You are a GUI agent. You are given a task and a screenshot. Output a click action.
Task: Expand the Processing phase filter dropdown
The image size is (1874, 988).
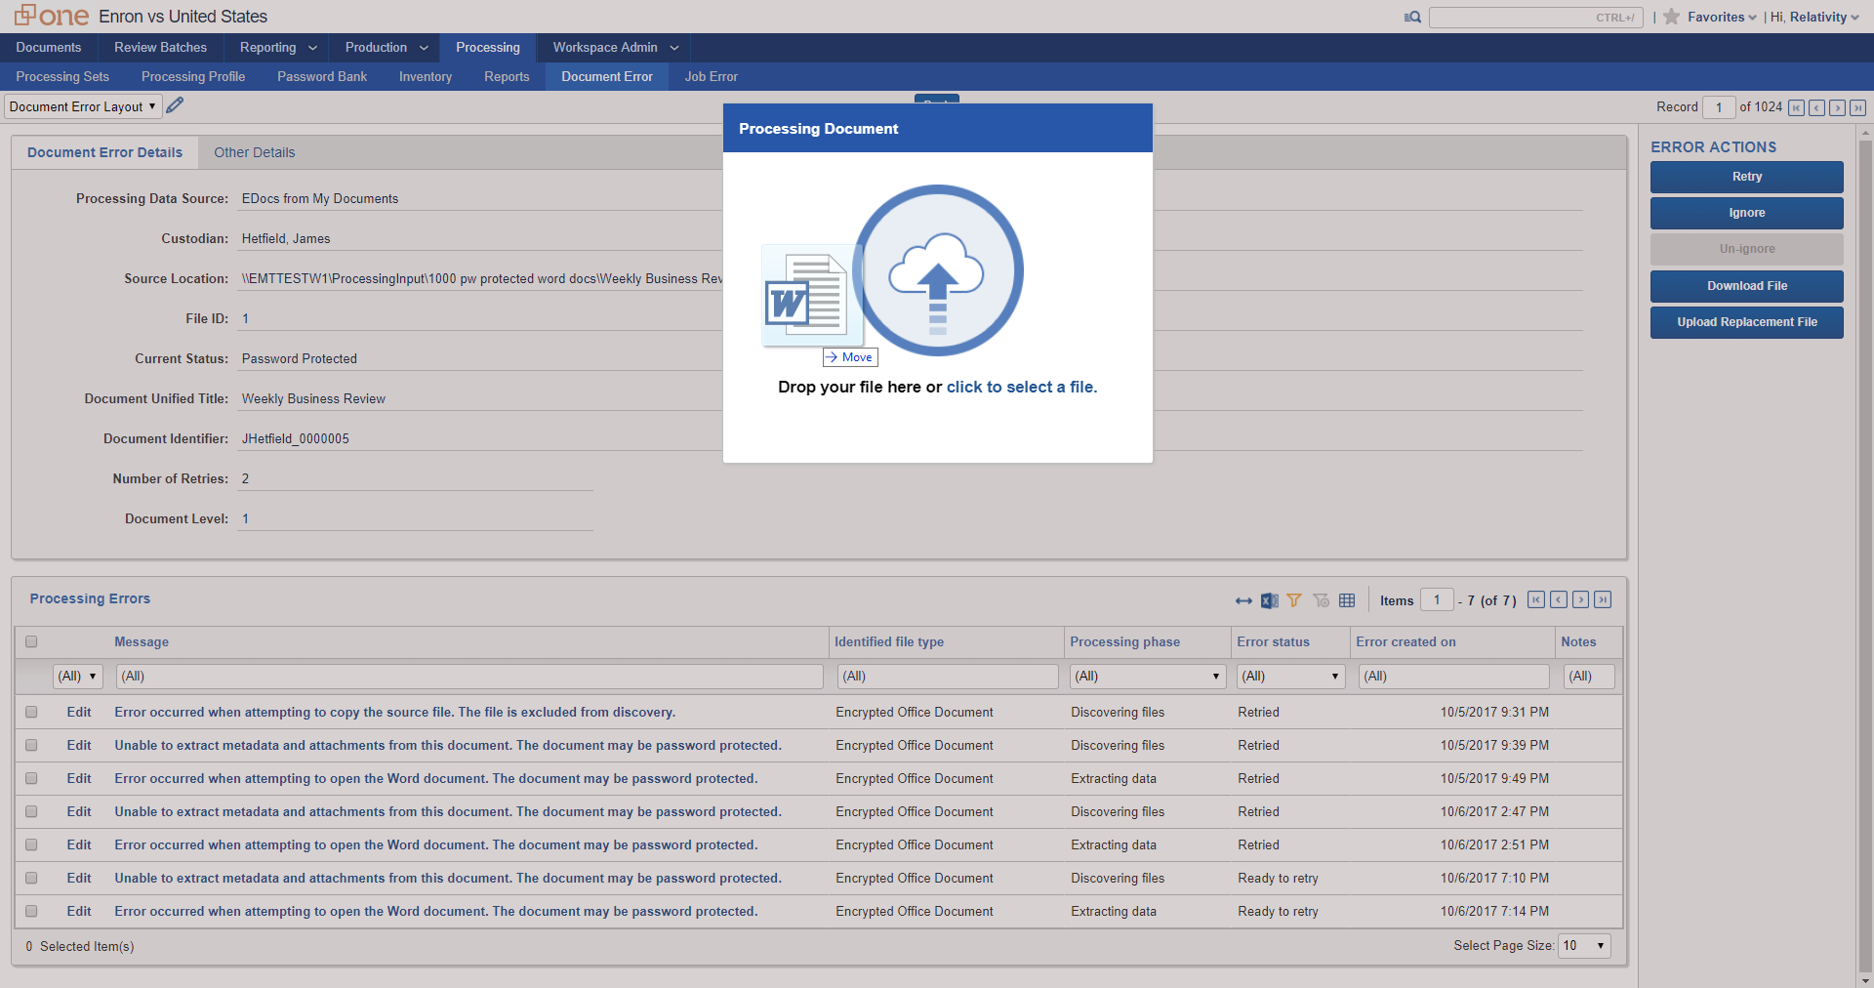click(x=1148, y=676)
